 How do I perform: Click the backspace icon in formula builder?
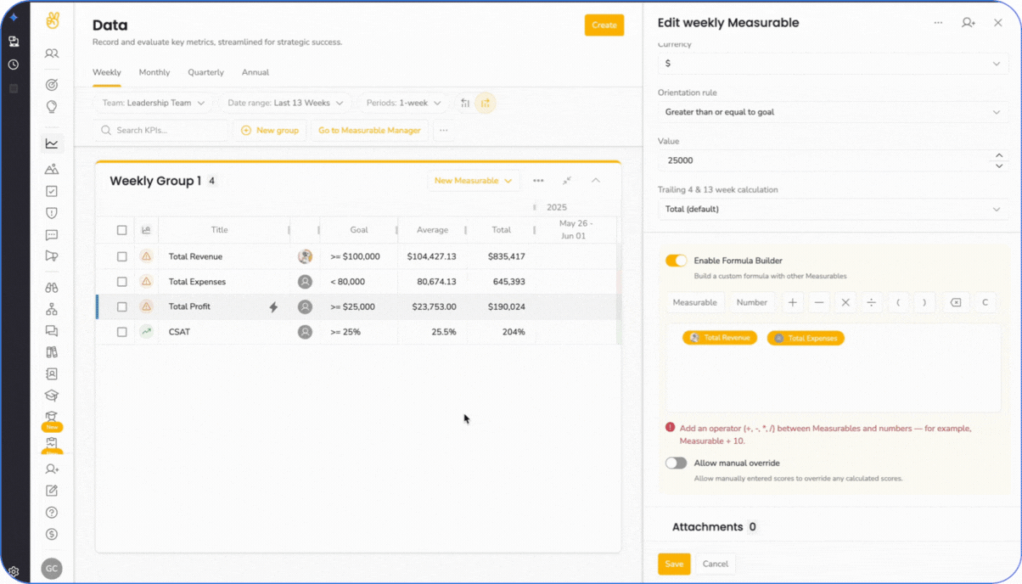click(x=956, y=302)
